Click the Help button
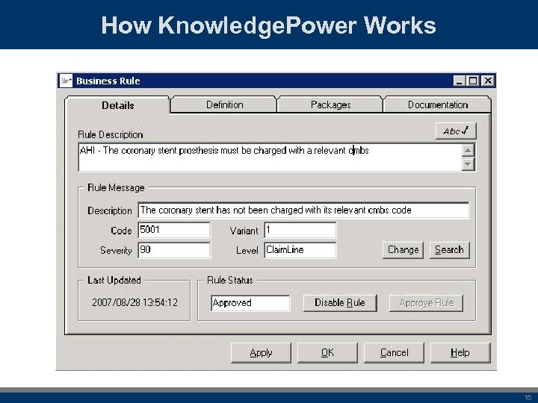Screen dimensions: 538x403 point(460,352)
